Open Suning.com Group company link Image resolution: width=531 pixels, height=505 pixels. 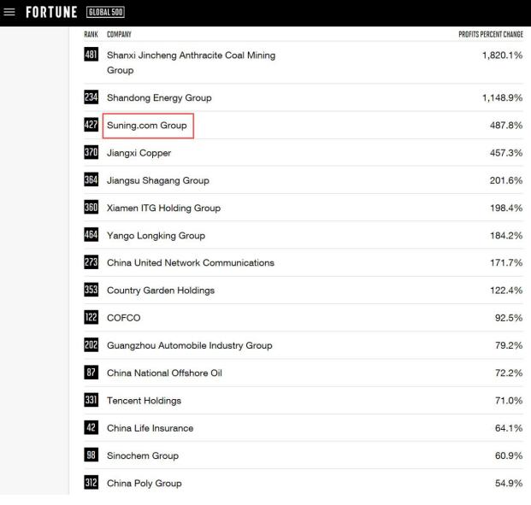147,126
